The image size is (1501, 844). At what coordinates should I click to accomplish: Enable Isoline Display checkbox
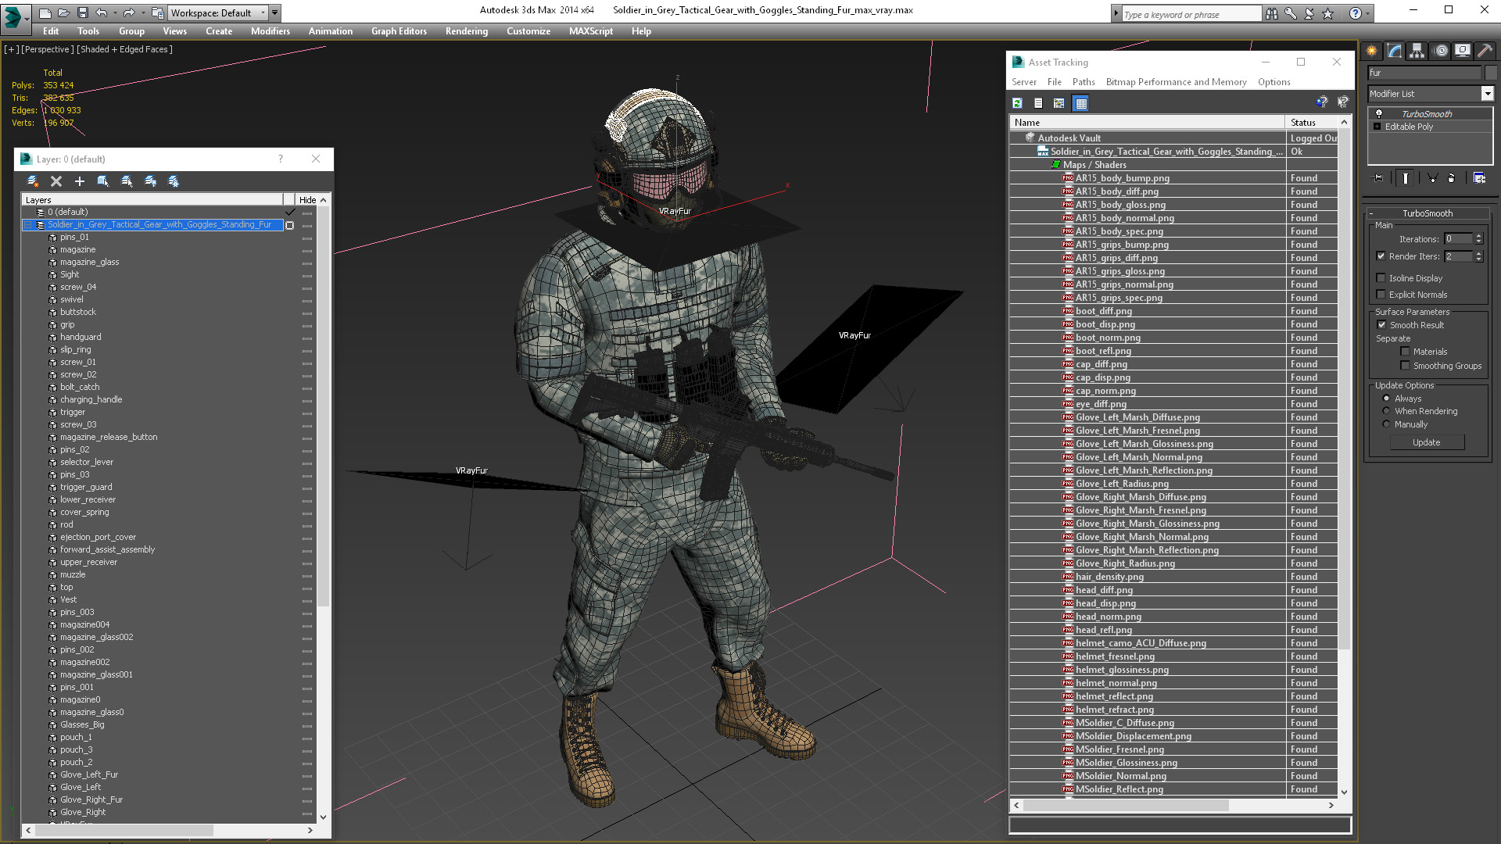(1381, 278)
